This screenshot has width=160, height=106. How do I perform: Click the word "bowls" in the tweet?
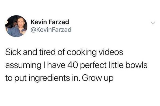[x=136, y=65]
